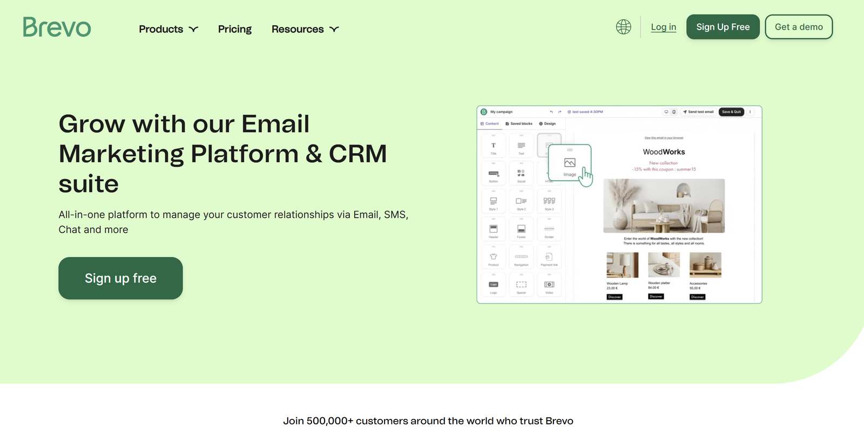
Task: Open the language selector globe
Action: click(623, 27)
